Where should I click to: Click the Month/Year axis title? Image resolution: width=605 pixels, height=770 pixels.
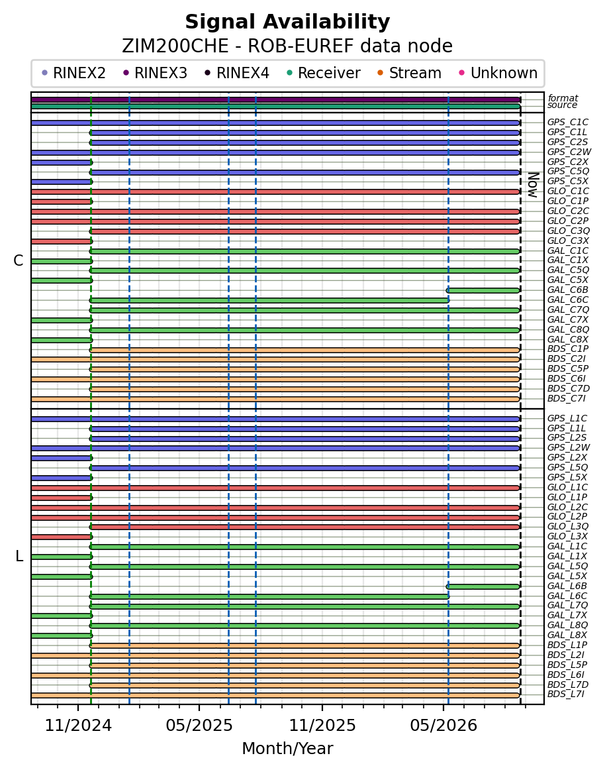(287, 748)
